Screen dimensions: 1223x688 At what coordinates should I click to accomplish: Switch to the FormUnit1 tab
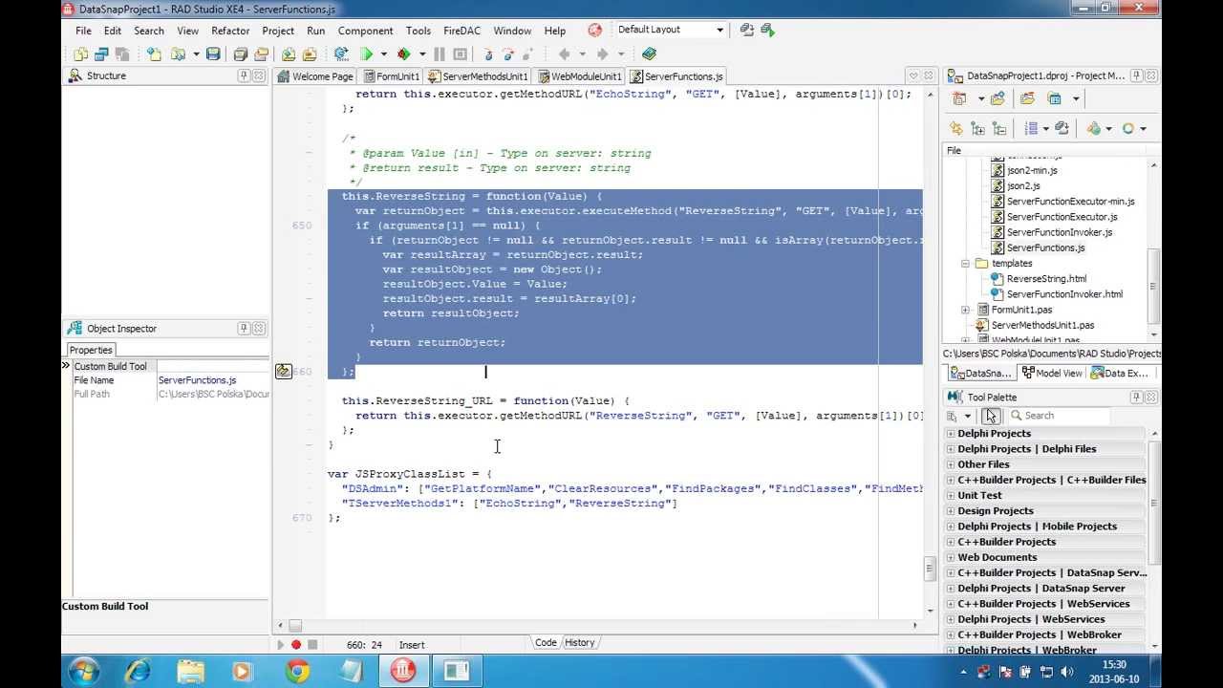coord(391,76)
